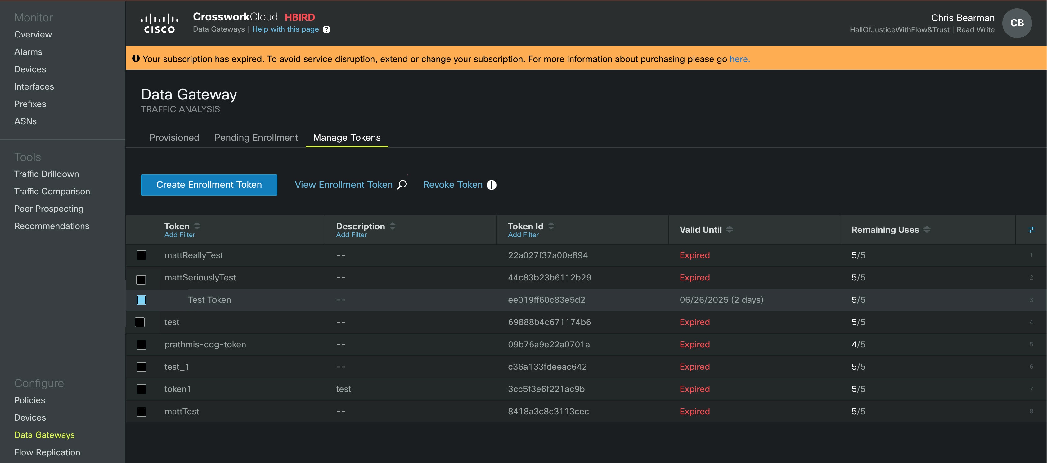Click the CB user avatar
Image resolution: width=1047 pixels, height=463 pixels.
[1017, 23]
